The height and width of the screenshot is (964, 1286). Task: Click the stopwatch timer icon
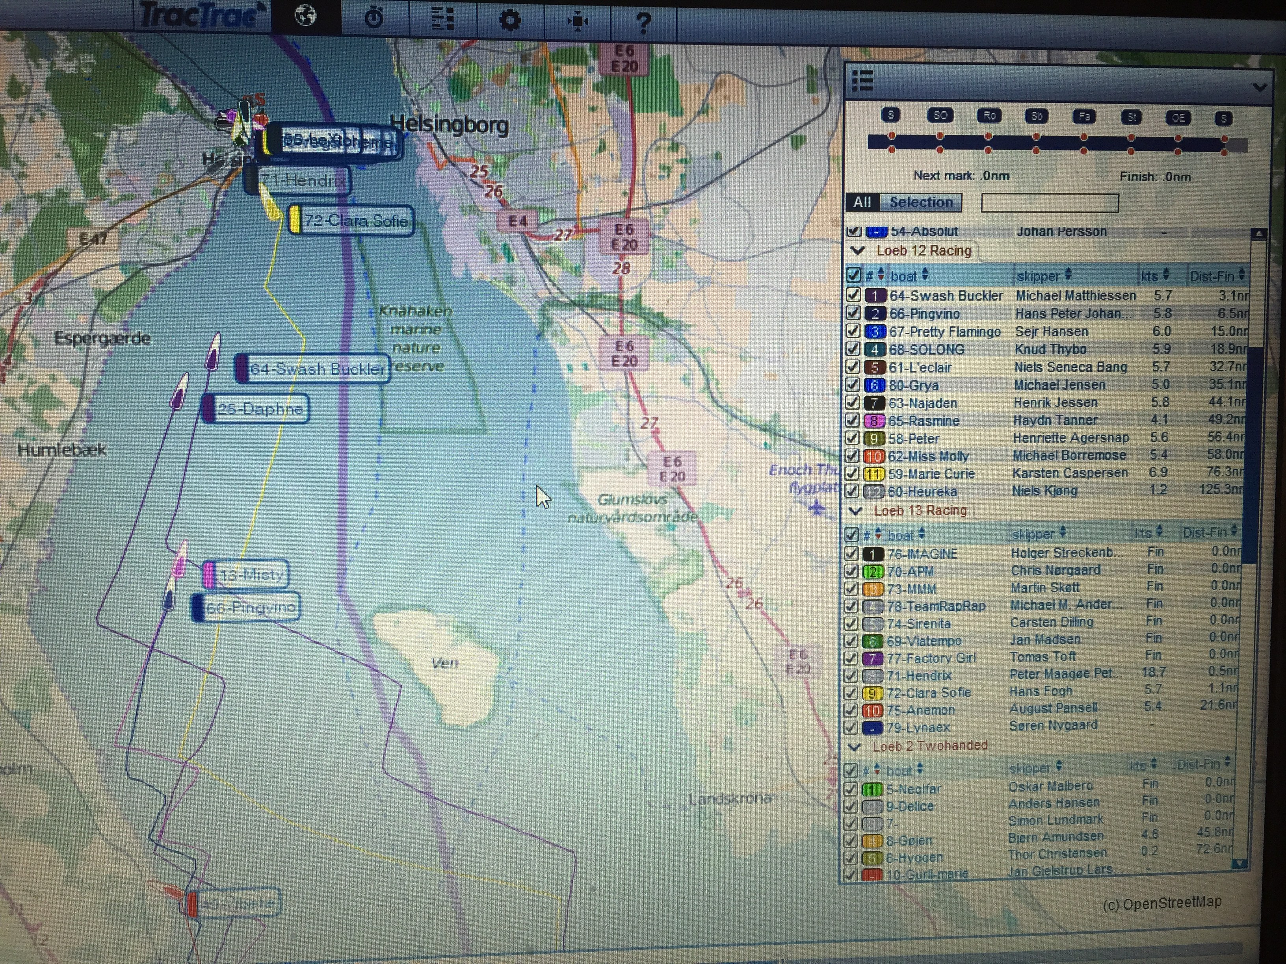[x=374, y=18]
